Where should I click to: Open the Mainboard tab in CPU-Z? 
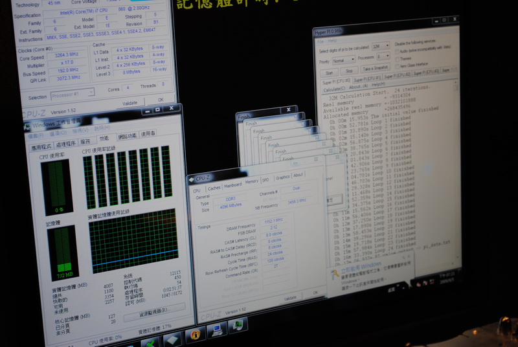[232, 185]
